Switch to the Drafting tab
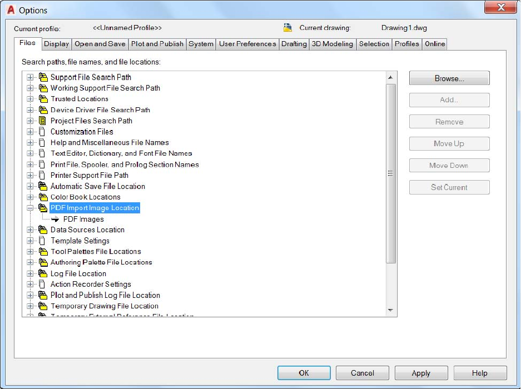Viewport: 521px width, 389px height. pos(294,44)
